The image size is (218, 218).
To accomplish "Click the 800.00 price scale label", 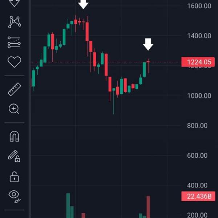I will pyautogui.click(x=197, y=126).
